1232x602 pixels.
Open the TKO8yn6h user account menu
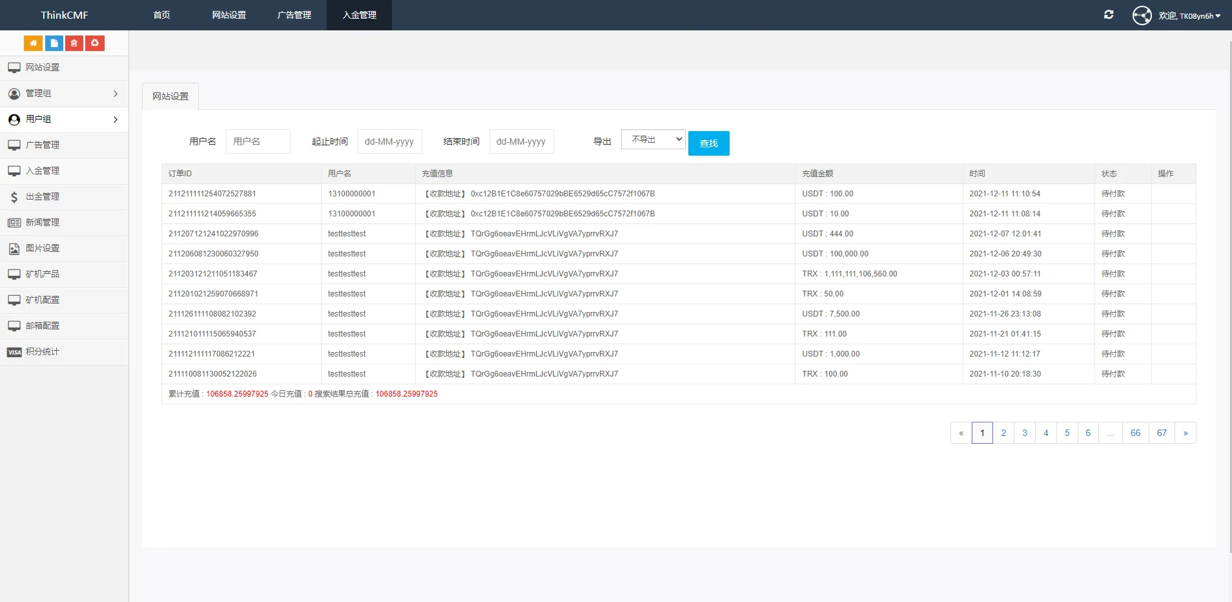click(x=1189, y=16)
